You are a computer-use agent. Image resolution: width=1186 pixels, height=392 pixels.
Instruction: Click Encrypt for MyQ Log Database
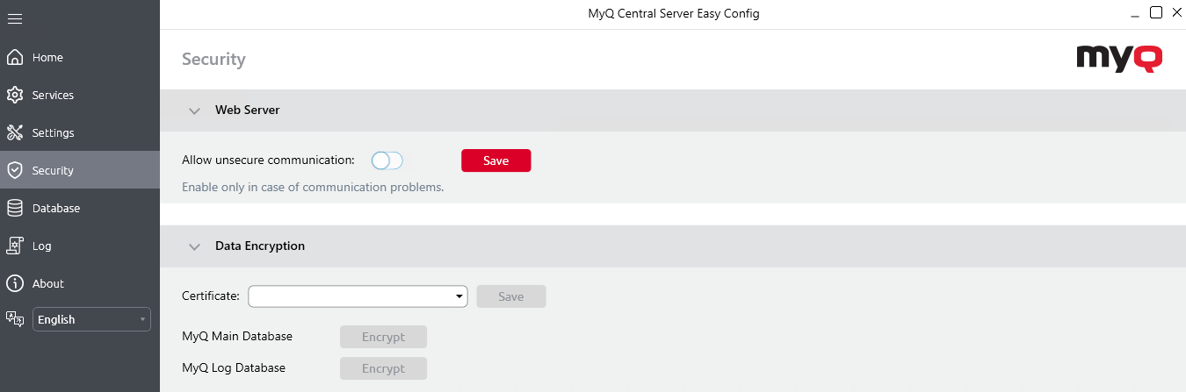(x=383, y=368)
